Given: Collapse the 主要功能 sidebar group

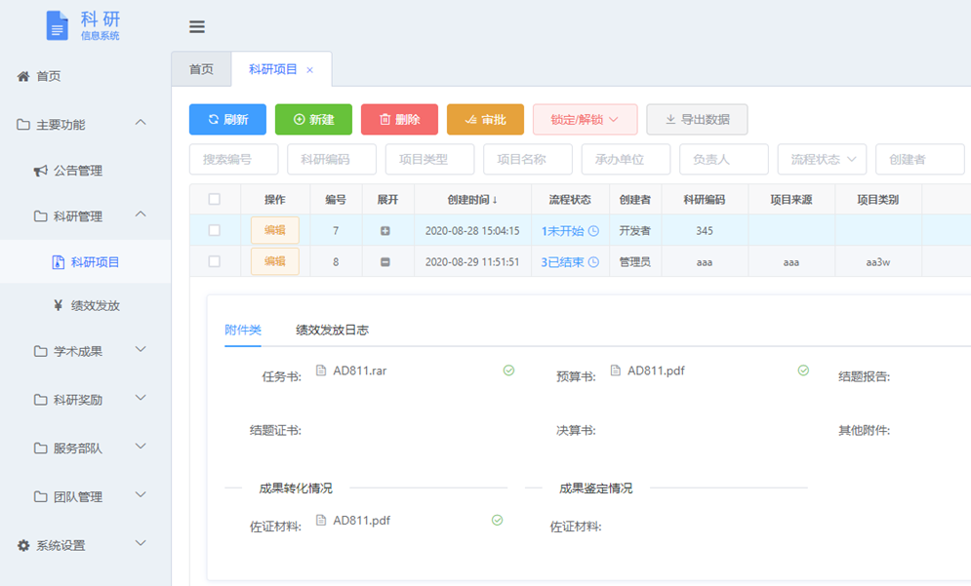Looking at the screenshot, I should (141, 123).
